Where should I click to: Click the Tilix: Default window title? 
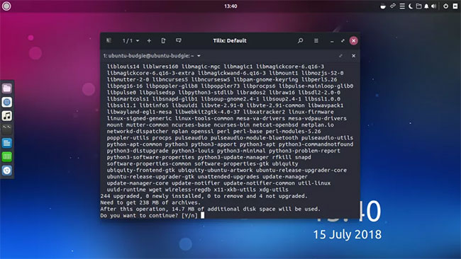coord(230,40)
